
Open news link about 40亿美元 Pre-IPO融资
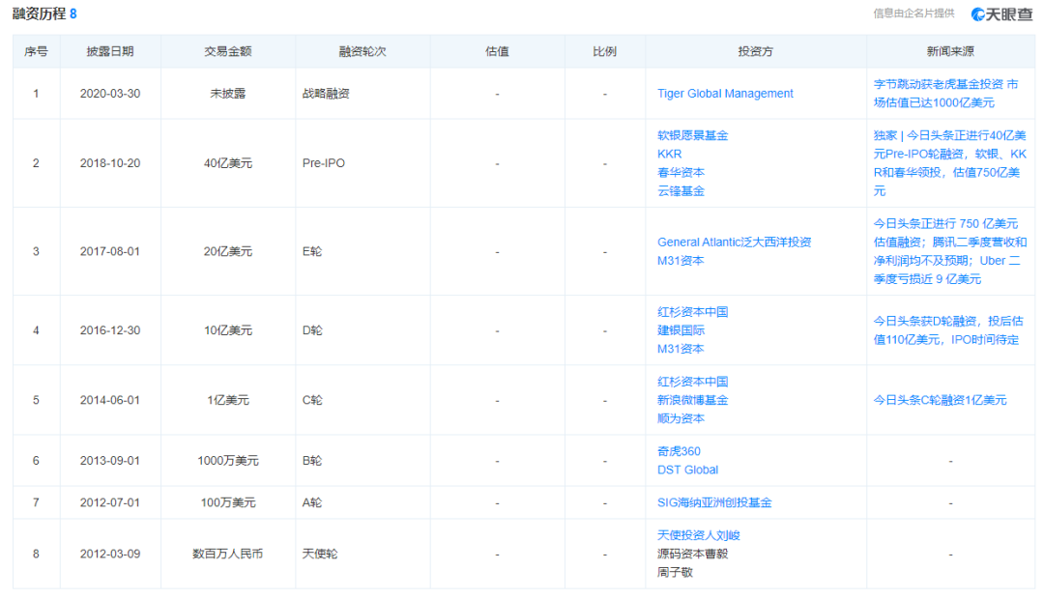949,163
